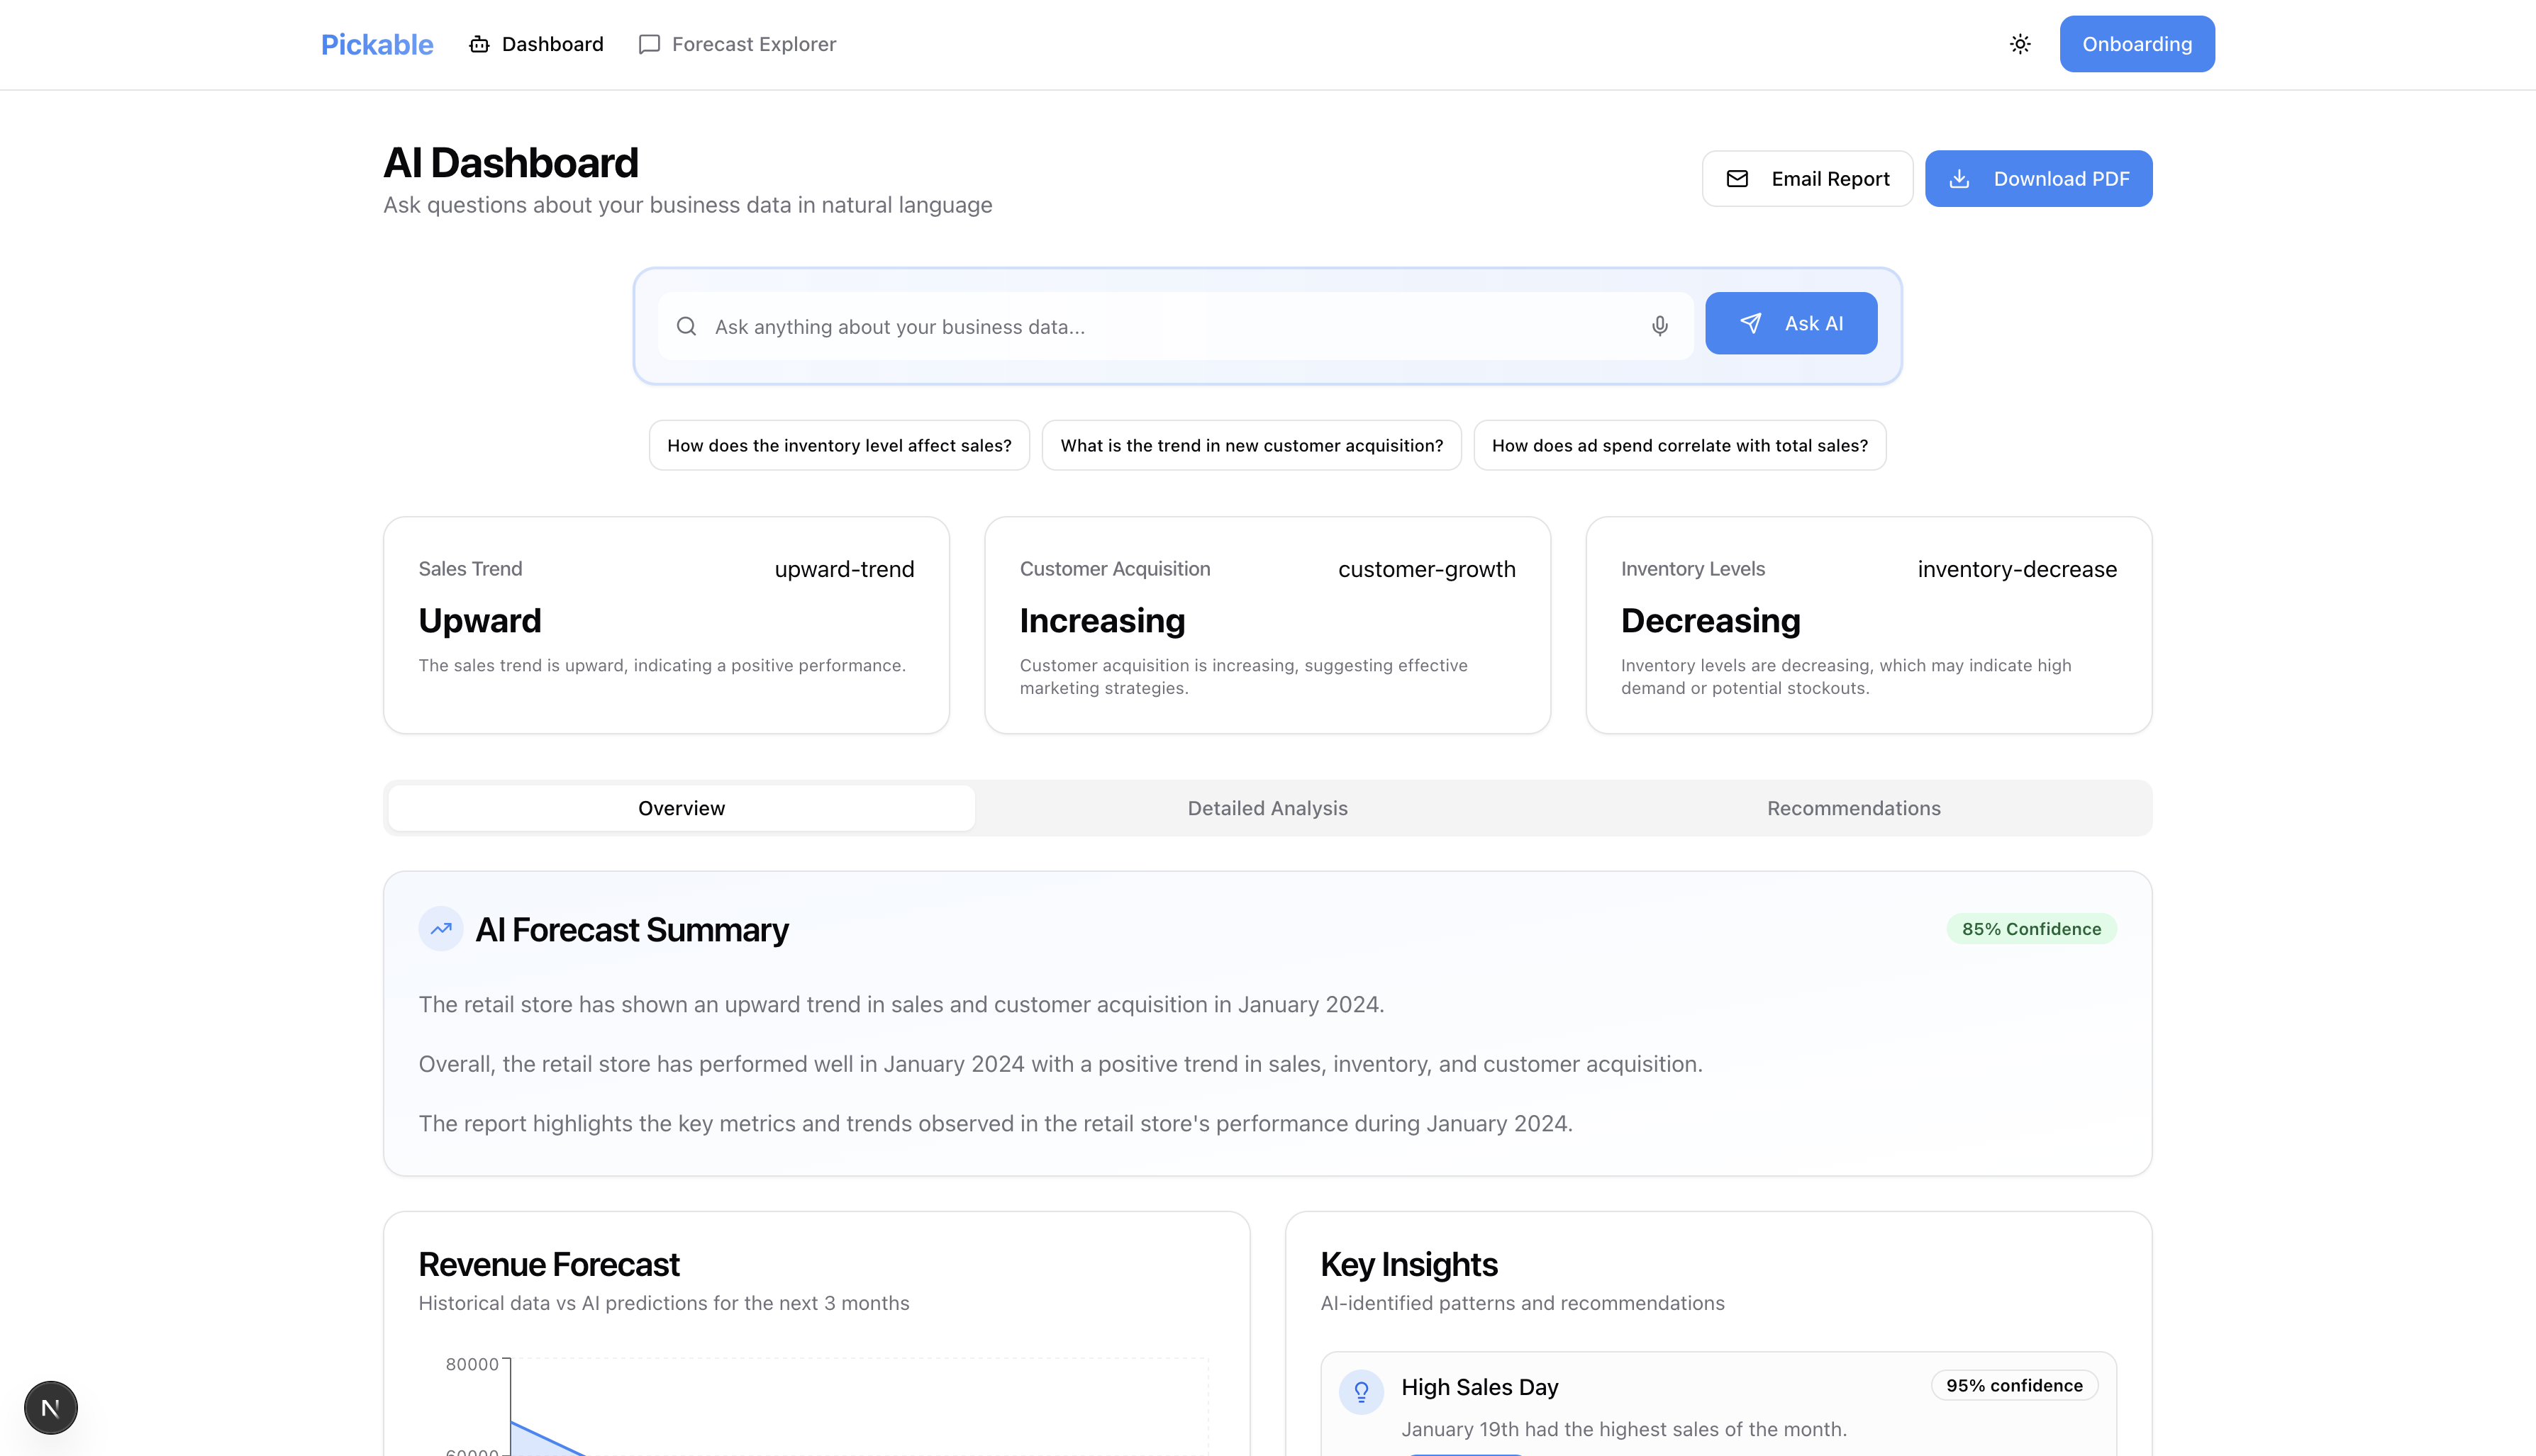Toggle the sun theme icon
Viewport: 2536px width, 1456px height.
[x=2020, y=44]
